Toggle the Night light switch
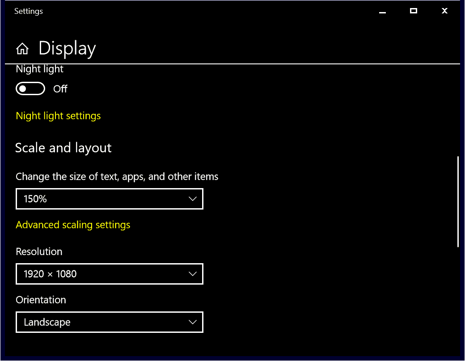Screen dimensions: 465x361 [30, 88]
